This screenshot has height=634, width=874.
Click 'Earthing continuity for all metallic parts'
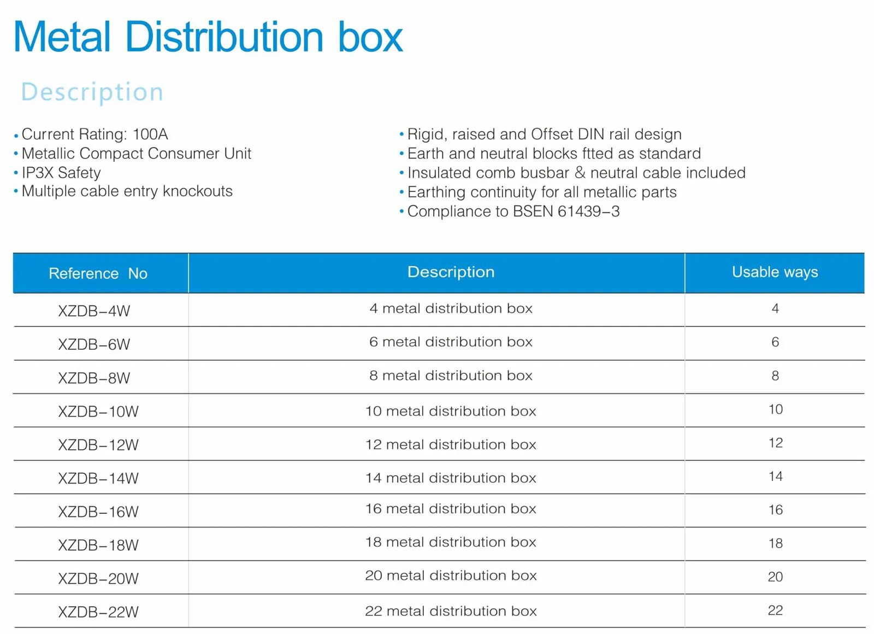pyautogui.click(x=542, y=192)
